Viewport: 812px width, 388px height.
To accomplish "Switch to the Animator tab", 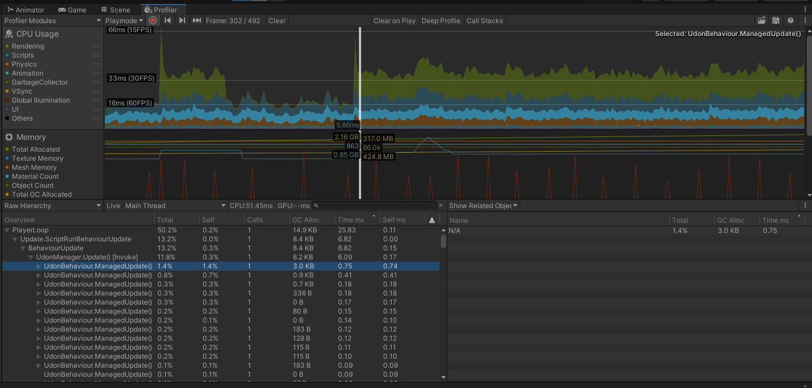I will pos(25,10).
